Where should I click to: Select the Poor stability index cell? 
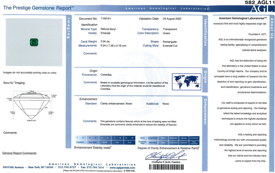tap(129, 142)
